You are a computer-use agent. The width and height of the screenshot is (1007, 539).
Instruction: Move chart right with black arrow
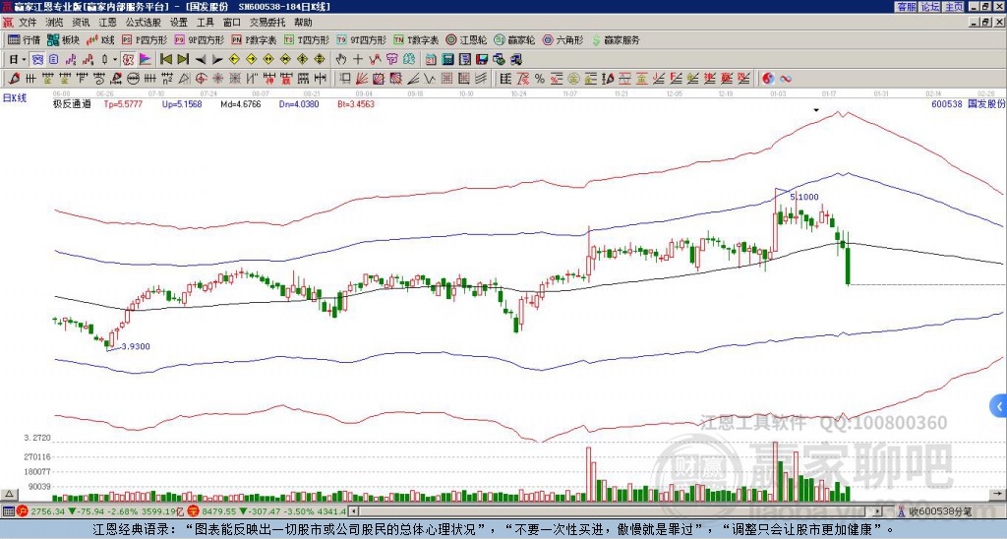[x=217, y=59]
